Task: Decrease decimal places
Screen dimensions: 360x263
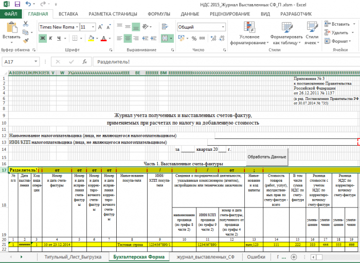Action: click(x=222, y=39)
